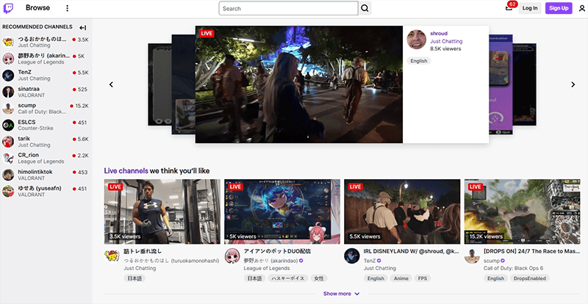Open ESLCS avatar in the sidebar
Image resolution: width=588 pixels, height=304 pixels.
tap(8, 125)
